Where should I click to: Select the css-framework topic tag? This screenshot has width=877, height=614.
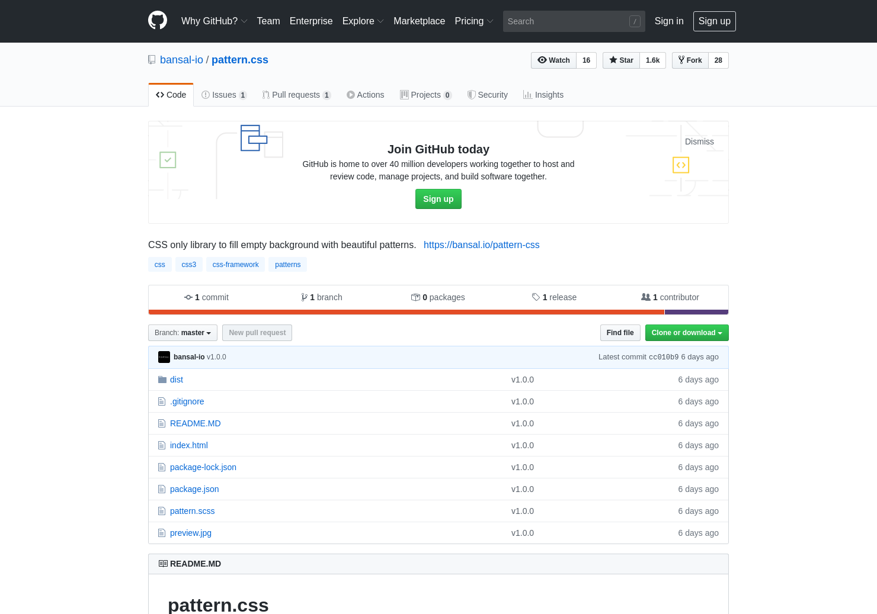(x=236, y=265)
